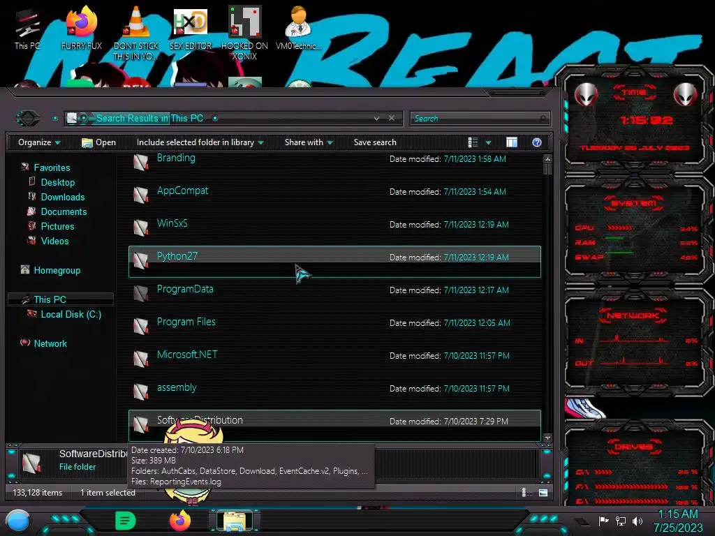Select the assembly folder result

click(334, 393)
